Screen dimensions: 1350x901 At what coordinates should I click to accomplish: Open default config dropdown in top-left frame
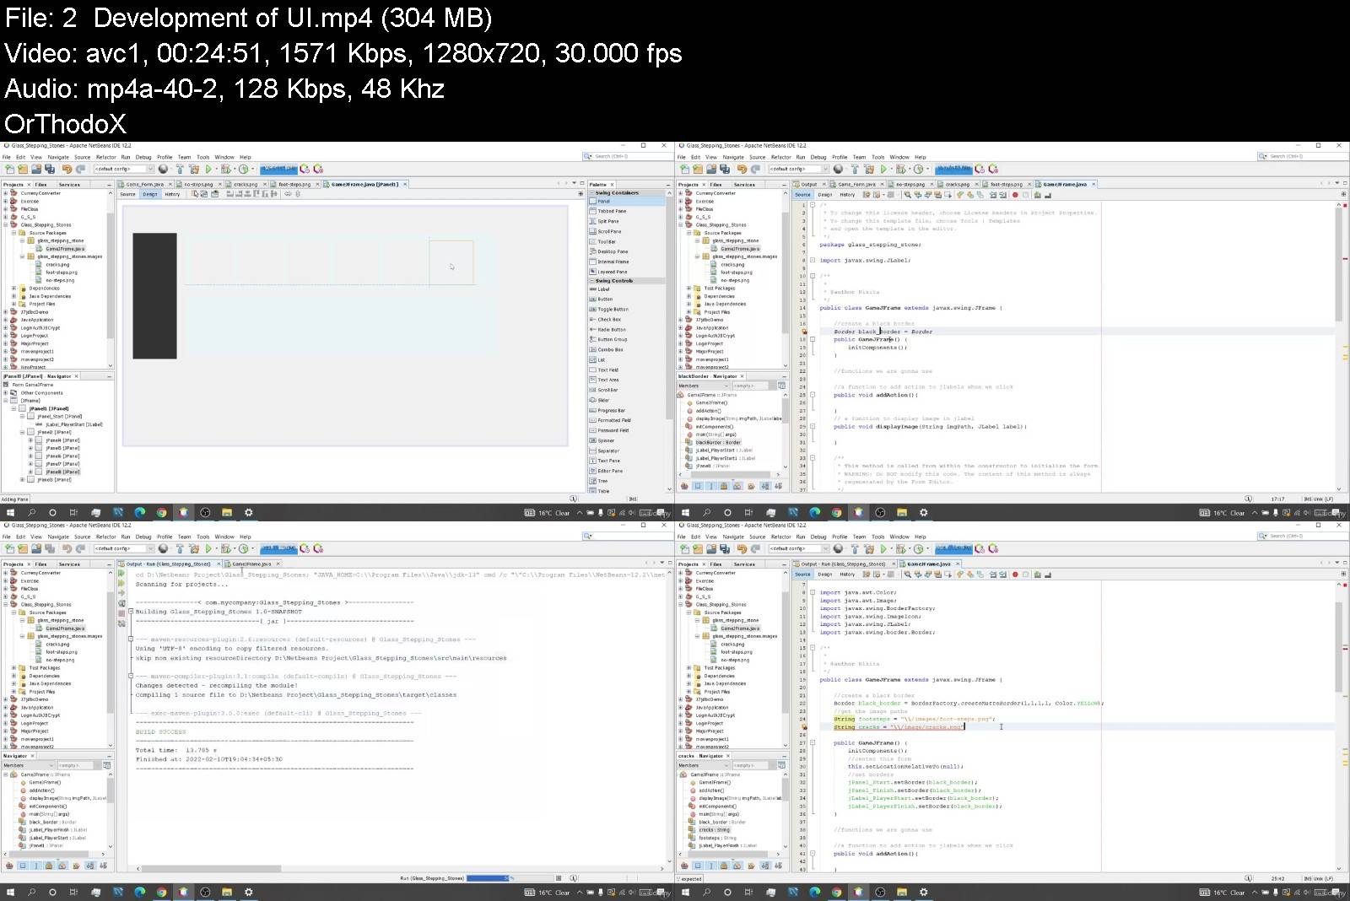point(124,170)
